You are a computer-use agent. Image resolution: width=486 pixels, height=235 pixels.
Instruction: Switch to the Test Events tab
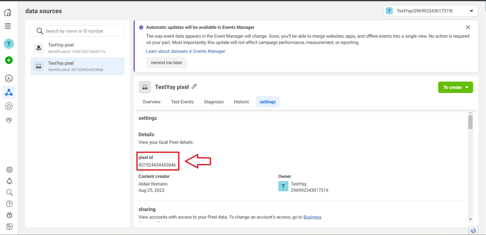[x=182, y=102]
